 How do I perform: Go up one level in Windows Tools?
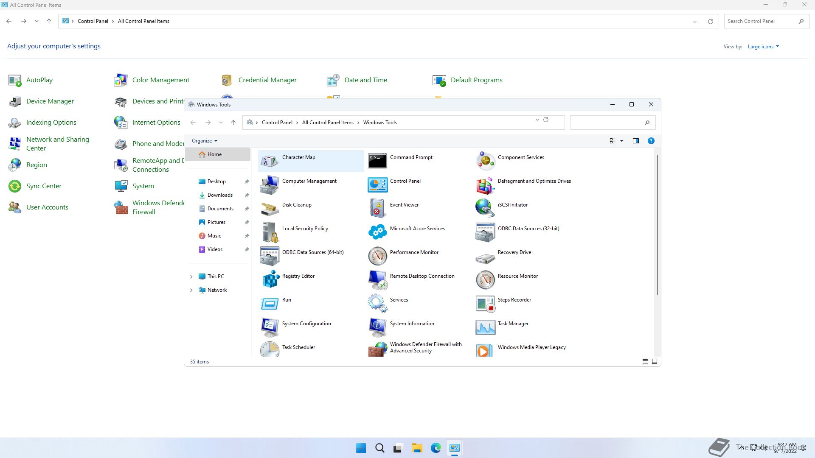click(x=233, y=123)
